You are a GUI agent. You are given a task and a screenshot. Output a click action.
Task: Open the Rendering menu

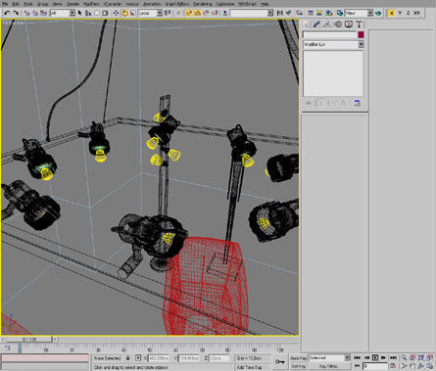(x=203, y=4)
